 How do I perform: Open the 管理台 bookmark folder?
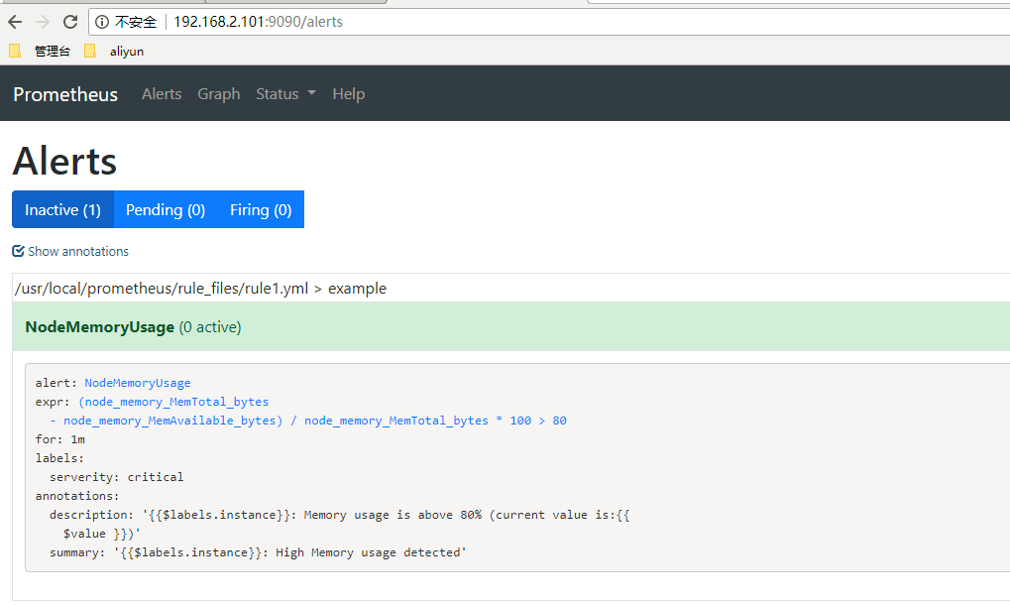pyautogui.click(x=42, y=51)
